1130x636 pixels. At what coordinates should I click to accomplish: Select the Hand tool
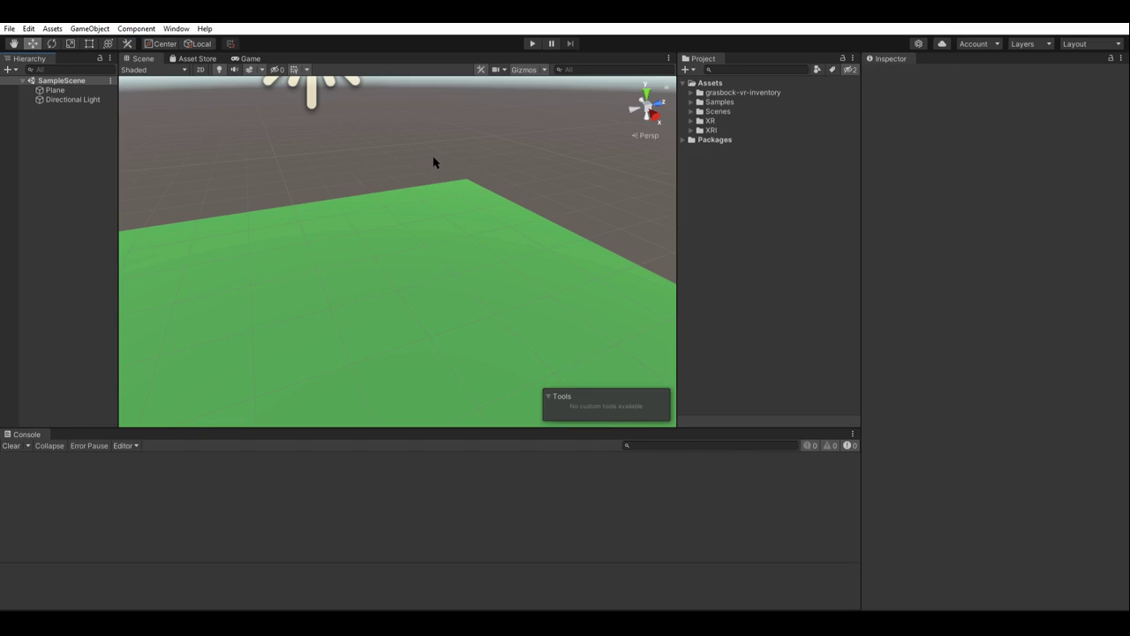click(x=13, y=43)
